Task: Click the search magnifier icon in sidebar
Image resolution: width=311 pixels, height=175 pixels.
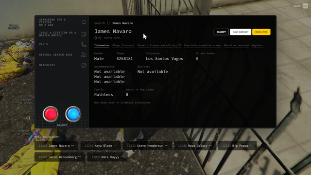Action: [84, 22]
